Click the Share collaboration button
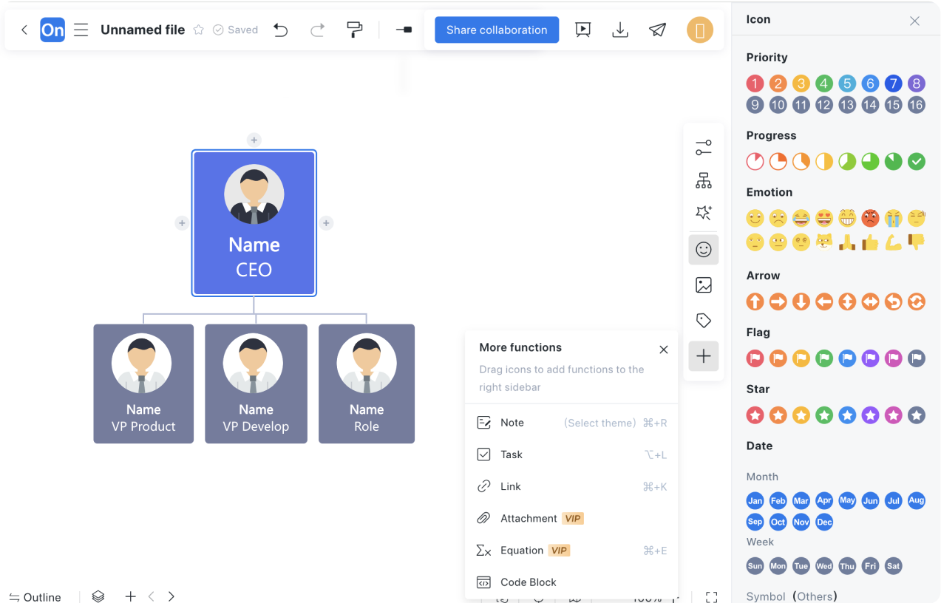Viewport: 941px width, 603px height. pyautogui.click(x=497, y=30)
